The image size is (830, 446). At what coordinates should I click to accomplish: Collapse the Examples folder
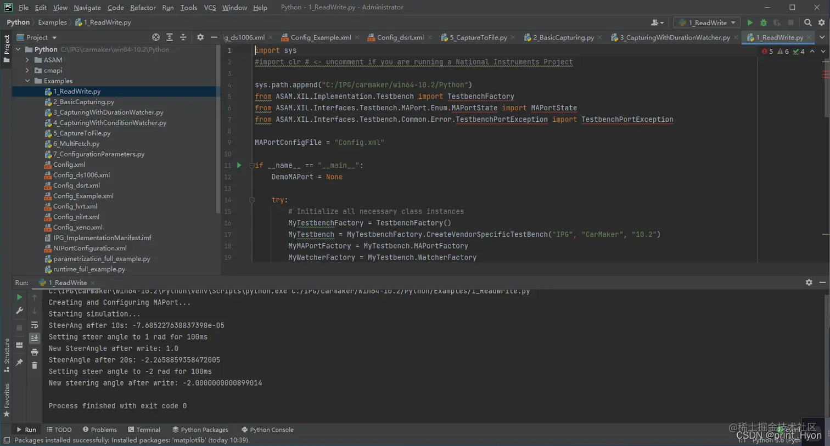tap(27, 81)
